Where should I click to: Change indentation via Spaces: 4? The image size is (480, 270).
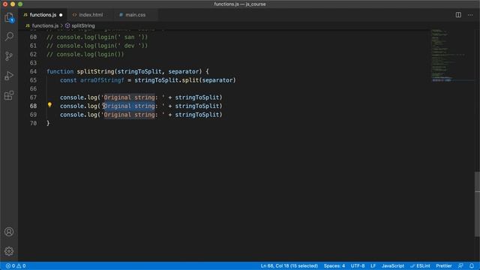point(334,265)
